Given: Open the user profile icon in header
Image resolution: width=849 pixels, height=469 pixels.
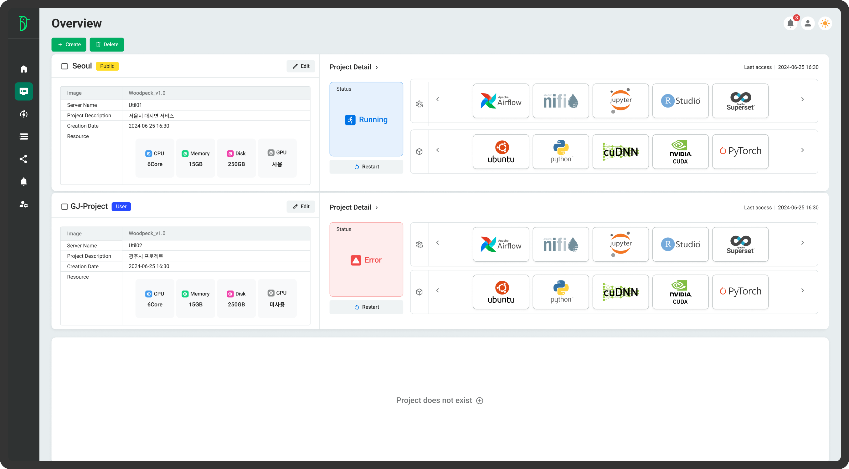Looking at the screenshot, I should tap(808, 23).
